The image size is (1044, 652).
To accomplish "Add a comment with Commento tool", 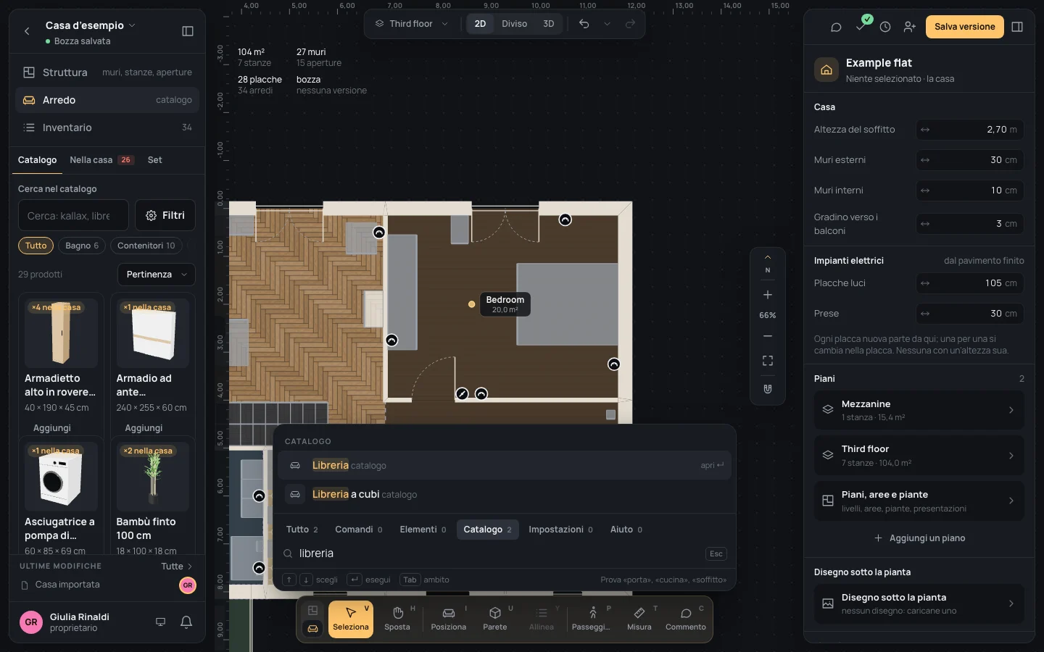I will 686,619.
